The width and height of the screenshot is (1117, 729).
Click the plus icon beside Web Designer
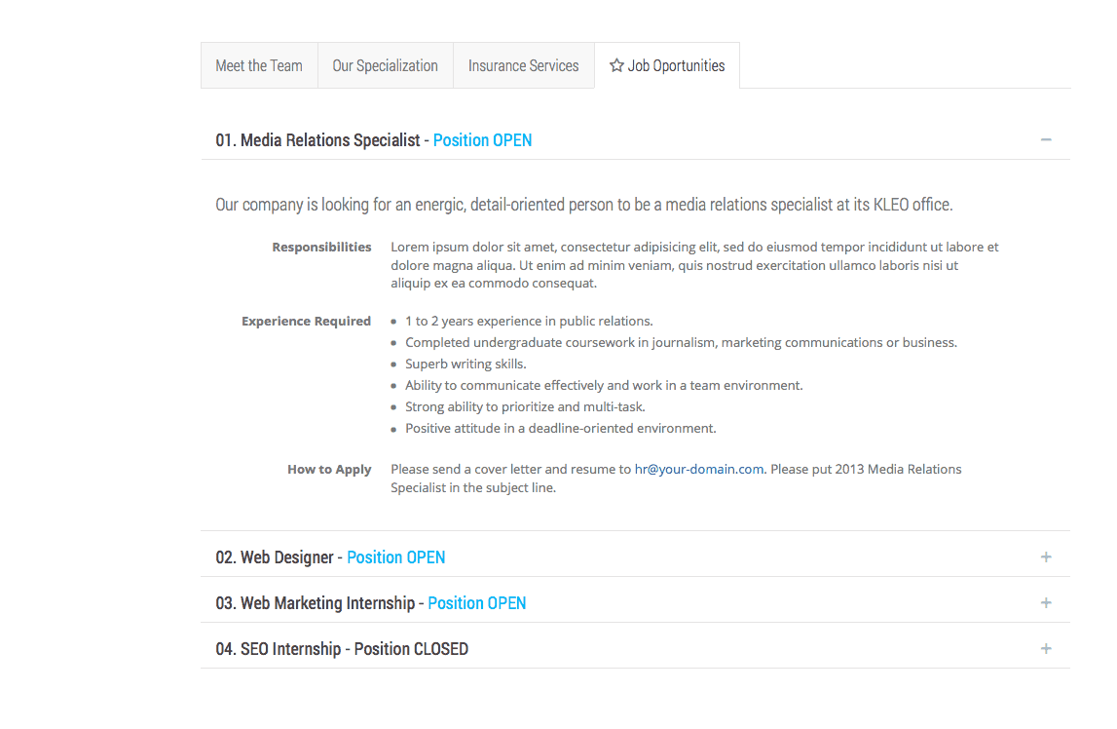pos(1046,556)
